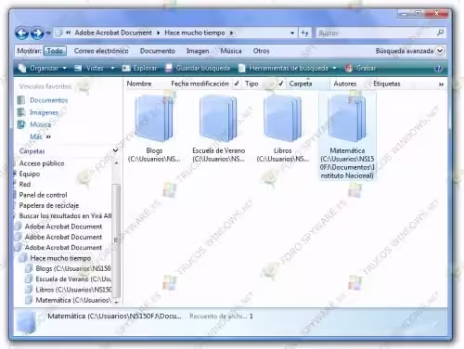Sort by the Etiquetas column

[x=387, y=84]
